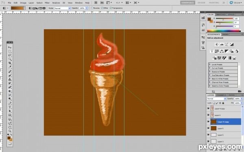This screenshot has width=244, height=152.
Task: Enable the Reverse checkbox
Action: [92, 8]
